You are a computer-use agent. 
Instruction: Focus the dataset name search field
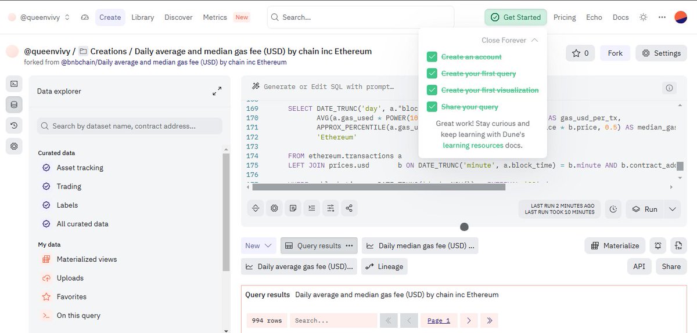[130, 126]
